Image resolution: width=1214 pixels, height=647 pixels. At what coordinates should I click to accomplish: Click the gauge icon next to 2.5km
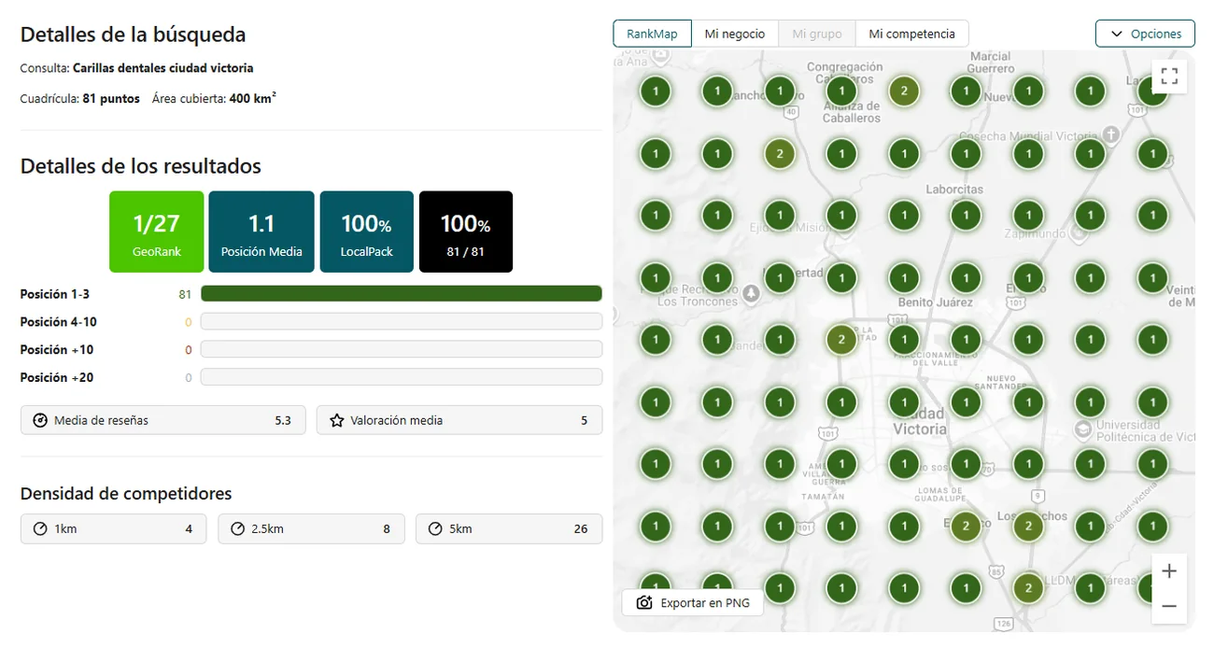237,528
